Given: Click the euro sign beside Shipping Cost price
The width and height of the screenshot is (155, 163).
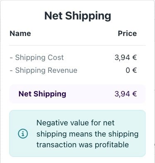Looking at the screenshot, I should (134, 58).
